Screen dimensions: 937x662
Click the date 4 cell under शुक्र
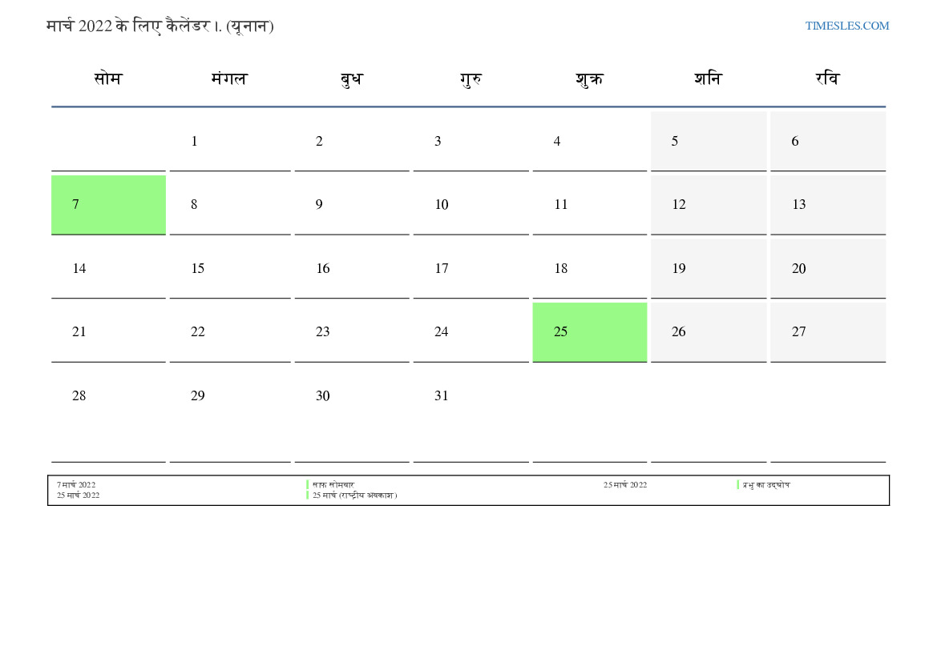[x=590, y=141]
